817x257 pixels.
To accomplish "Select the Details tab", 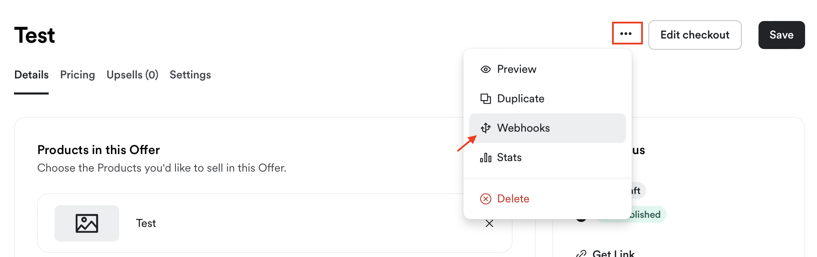I will click(32, 75).
